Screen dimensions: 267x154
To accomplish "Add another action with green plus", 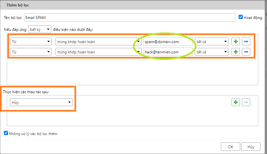I will click(x=236, y=102).
